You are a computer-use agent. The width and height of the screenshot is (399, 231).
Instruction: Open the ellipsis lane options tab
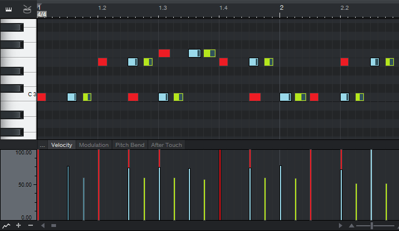click(x=42, y=145)
